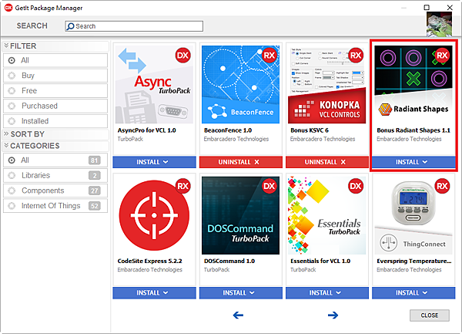This screenshot has width=462, height=334.
Task: Open Install dropdown for Everspring Temperature
Action: click(x=413, y=292)
